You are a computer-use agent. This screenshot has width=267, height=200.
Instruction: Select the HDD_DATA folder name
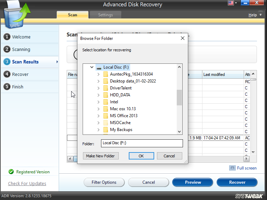pos(120,95)
